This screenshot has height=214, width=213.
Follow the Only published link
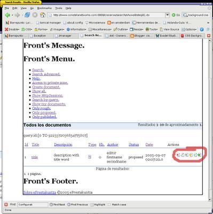(x=44, y=117)
